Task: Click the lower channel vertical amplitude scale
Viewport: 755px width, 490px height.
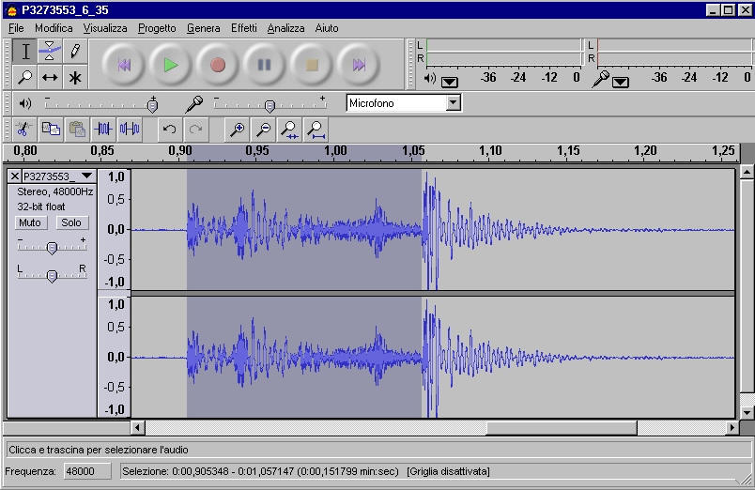Action: [115, 357]
